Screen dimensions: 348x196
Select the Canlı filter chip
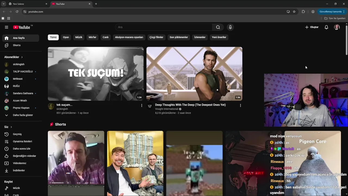(x=105, y=37)
